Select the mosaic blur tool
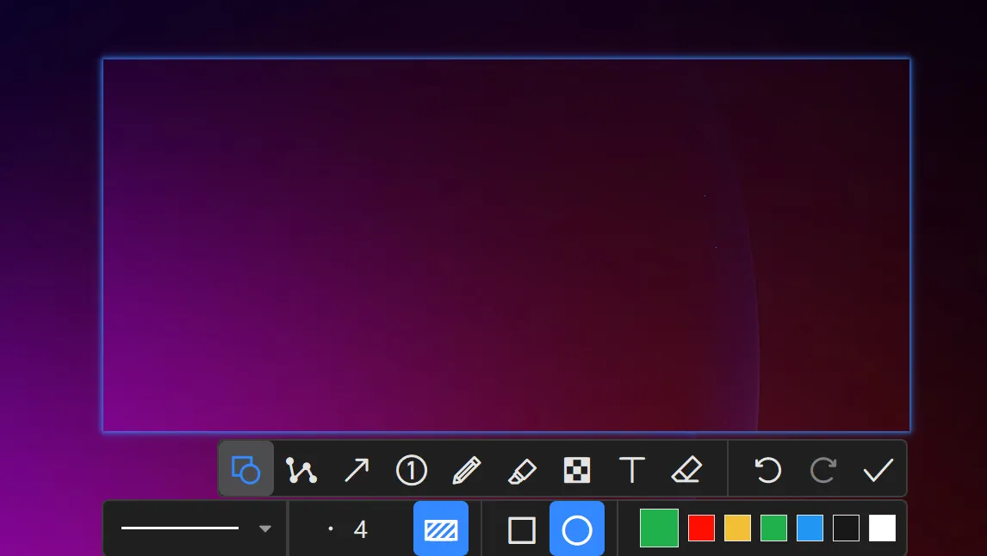The height and width of the screenshot is (556, 987). 576,470
